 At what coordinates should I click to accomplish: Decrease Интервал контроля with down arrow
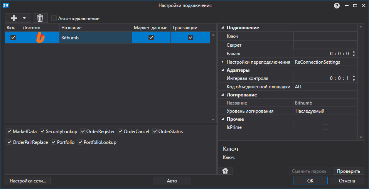pyautogui.click(x=354, y=80)
